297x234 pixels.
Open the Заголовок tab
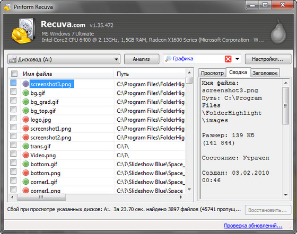click(265, 73)
